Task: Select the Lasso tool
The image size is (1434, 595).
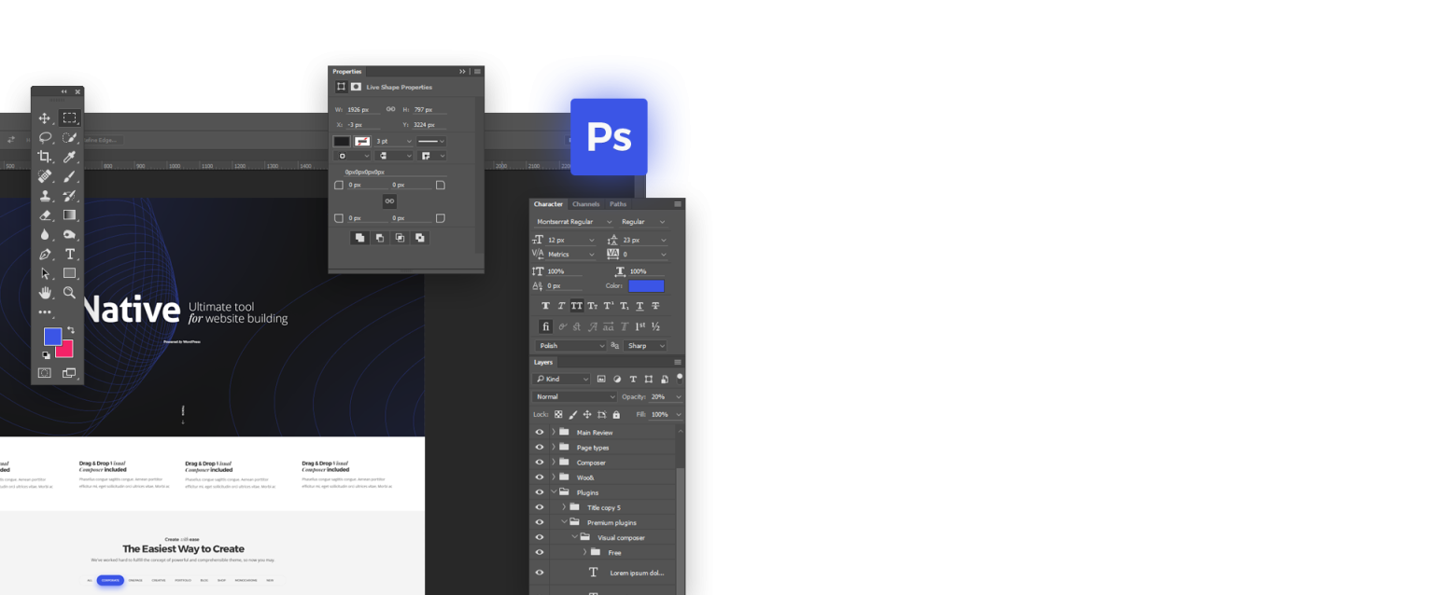Action: pos(44,137)
